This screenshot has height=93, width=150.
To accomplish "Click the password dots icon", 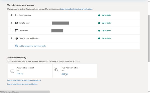I will pyautogui.click(x=17, y=15).
